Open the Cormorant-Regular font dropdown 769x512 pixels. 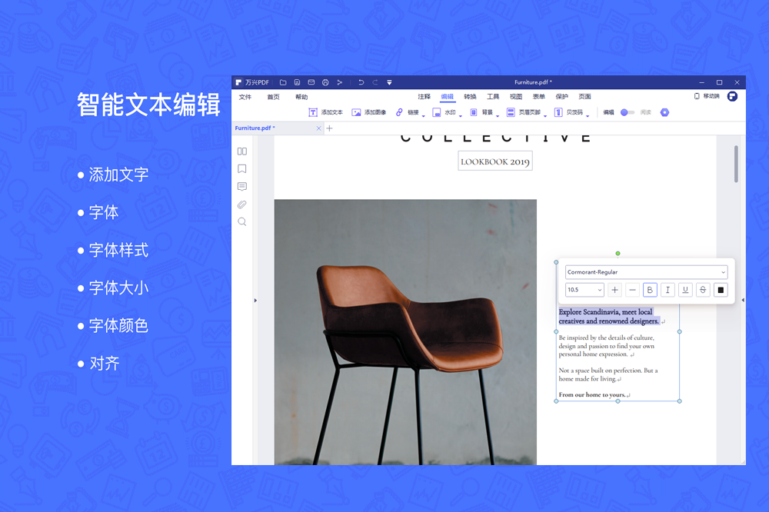click(646, 272)
